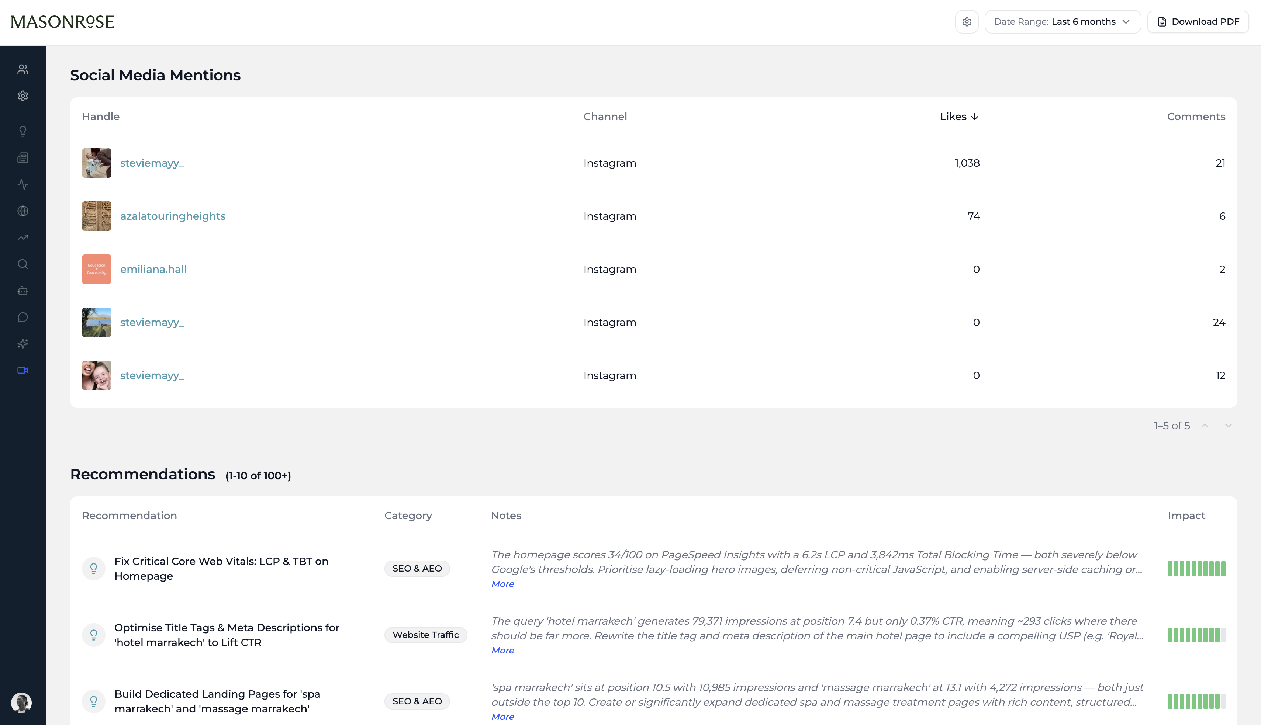Click lightbulb icon beside Fix Critical Core Web Vitals
Viewport: 1261px width, 725px height.
click(x=94, y=568)
